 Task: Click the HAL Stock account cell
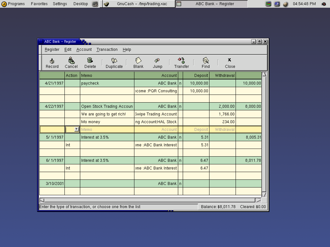pos(156,122)
